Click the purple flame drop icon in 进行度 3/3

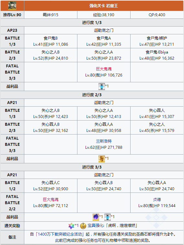coord(96,217)
